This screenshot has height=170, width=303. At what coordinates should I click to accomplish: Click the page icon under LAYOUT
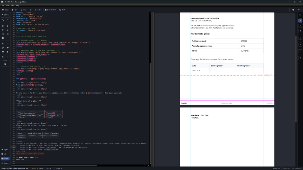pyautogui.click(x=5, y=64)
